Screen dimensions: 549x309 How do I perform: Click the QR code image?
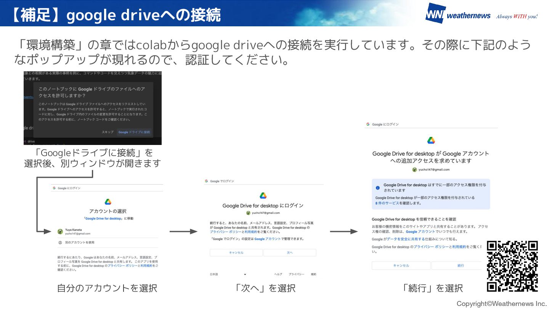[x=512, y=266]
